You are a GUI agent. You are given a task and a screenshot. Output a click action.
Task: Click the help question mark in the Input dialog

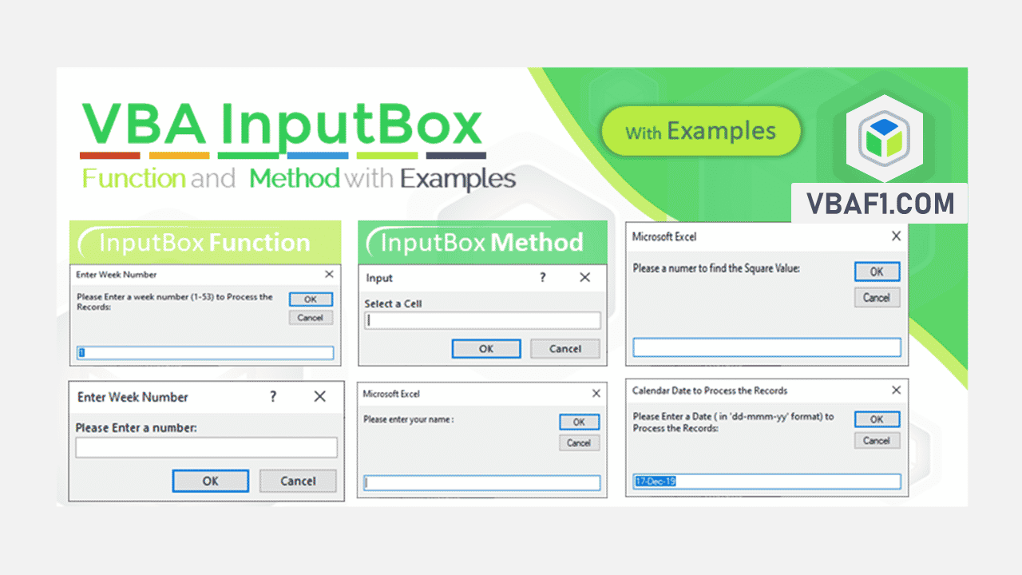click(x=542, y=277)
